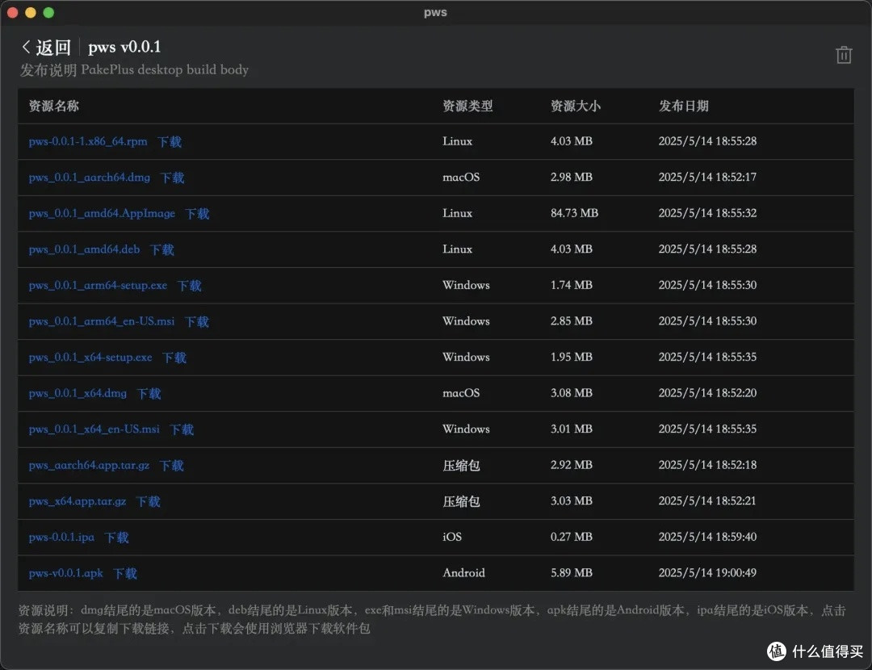Download pws_0.0.1_arm64_en-US.msi via 下载
This screenshot has width=872, height=670.
click(x=197, y=322)
